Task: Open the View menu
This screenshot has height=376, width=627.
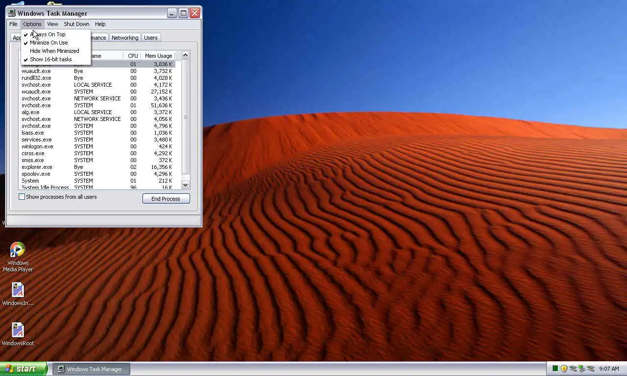Action: 52,24
